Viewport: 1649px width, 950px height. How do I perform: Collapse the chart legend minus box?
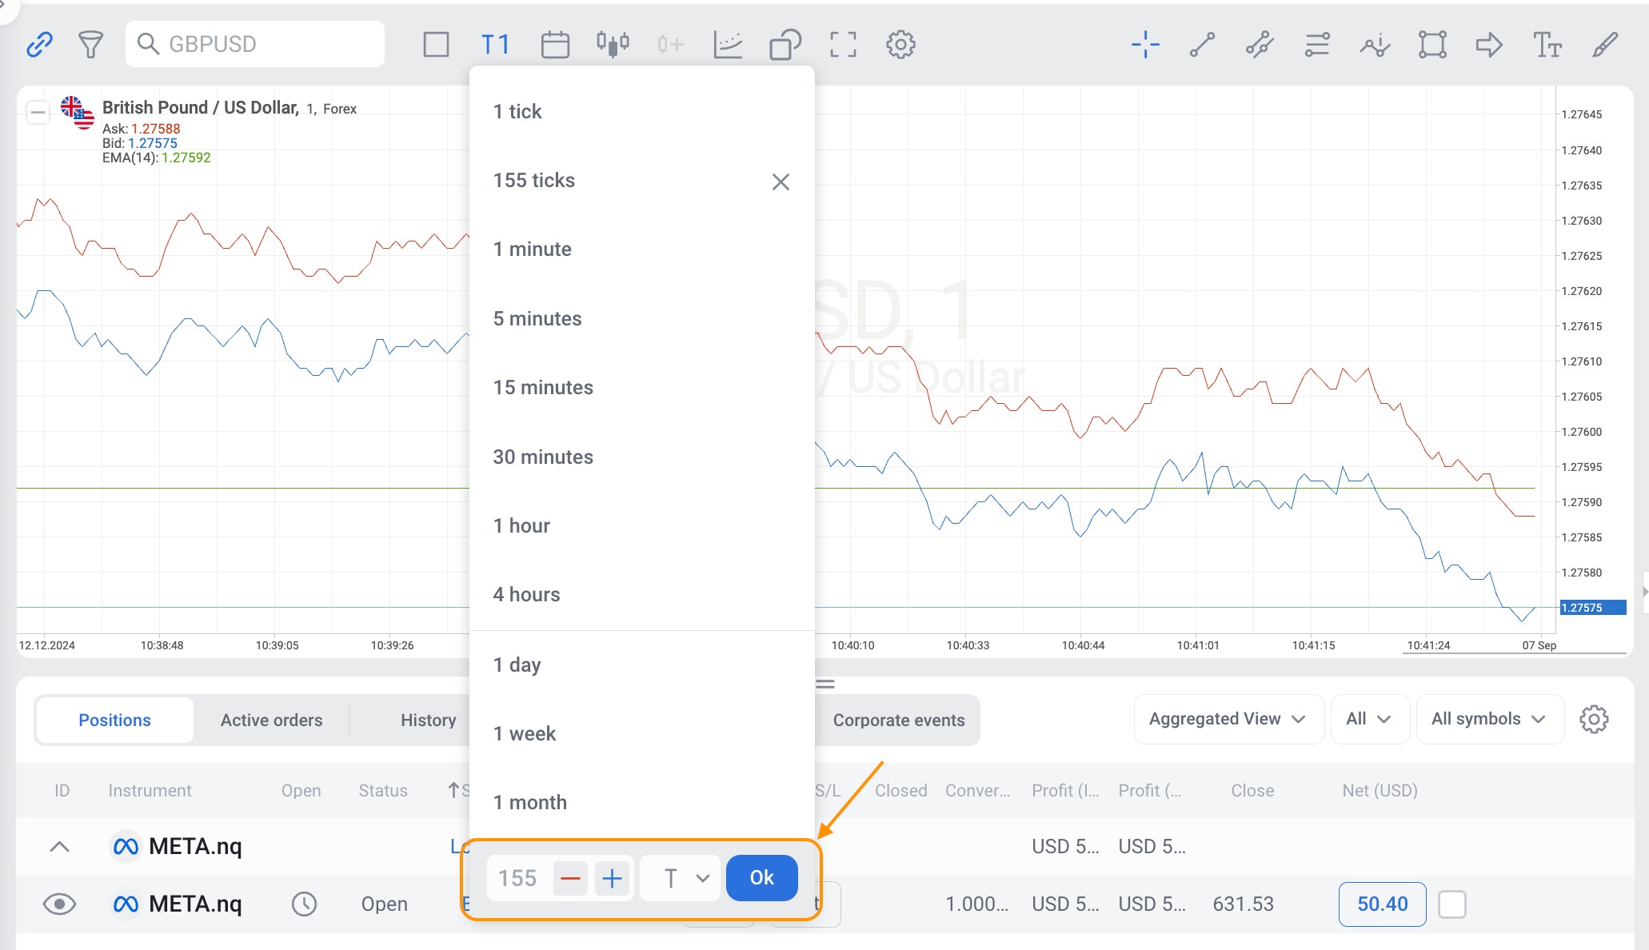pos(38,112)
